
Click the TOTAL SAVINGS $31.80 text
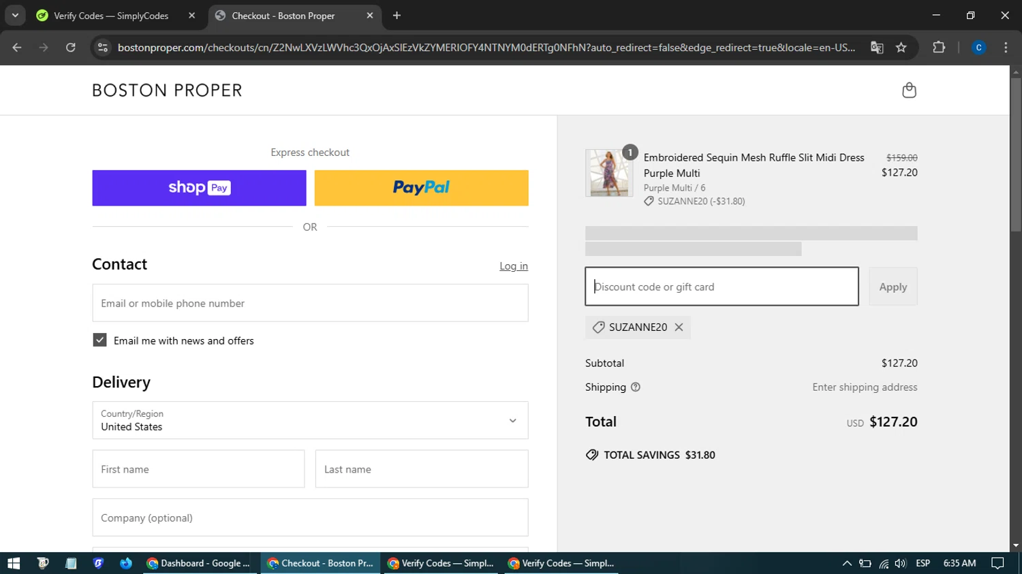click(659, 455)
